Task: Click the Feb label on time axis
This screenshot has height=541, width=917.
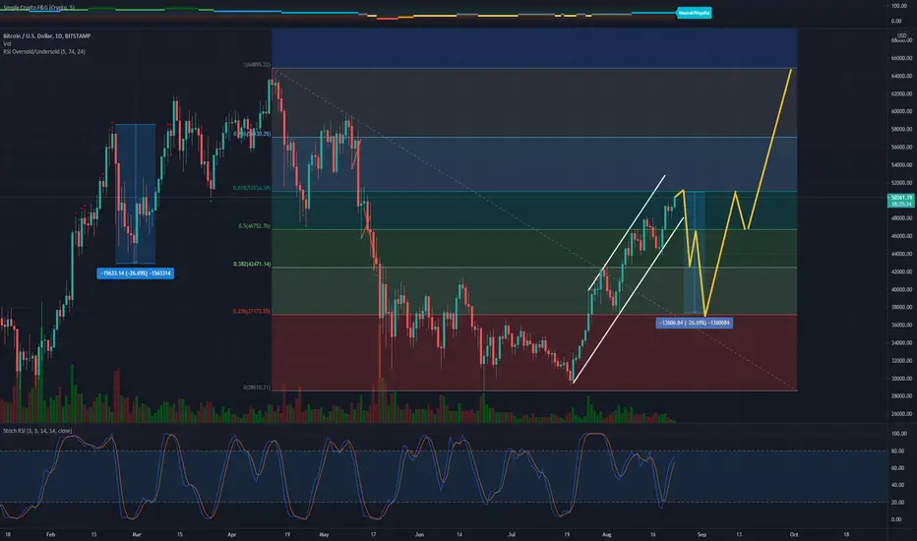Action: 50,534
